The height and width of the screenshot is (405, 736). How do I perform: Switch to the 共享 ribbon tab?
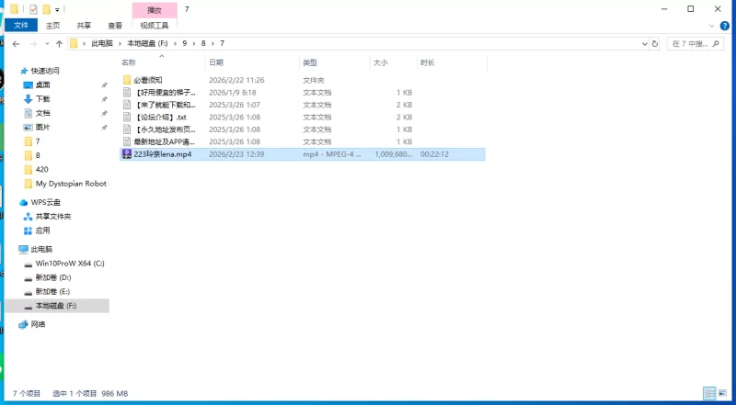[x=84, y=26]
